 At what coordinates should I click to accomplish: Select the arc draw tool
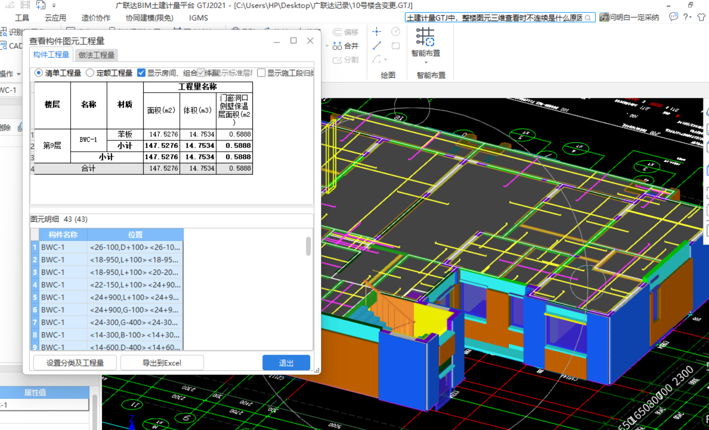tap(376, 59)
